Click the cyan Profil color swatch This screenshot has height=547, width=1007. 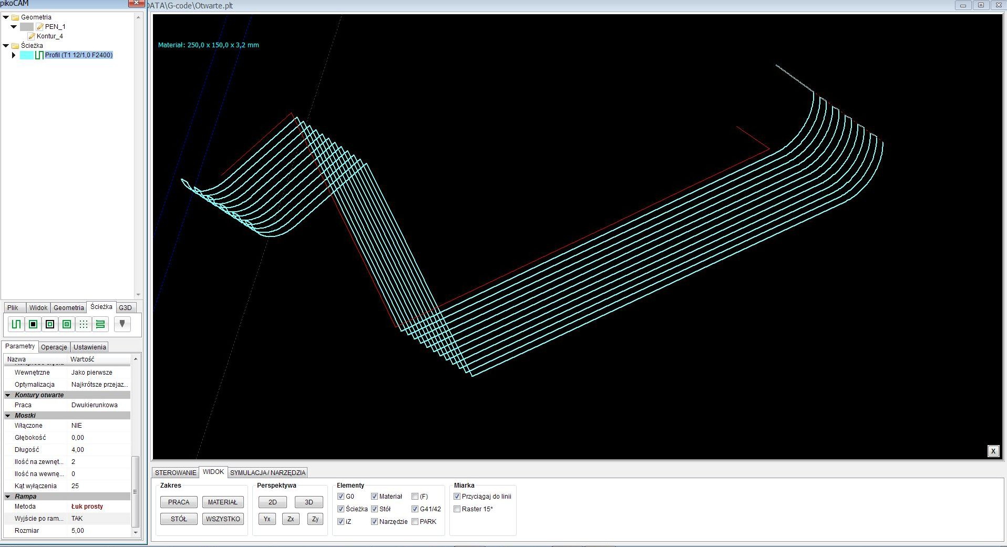coord(27,55)
